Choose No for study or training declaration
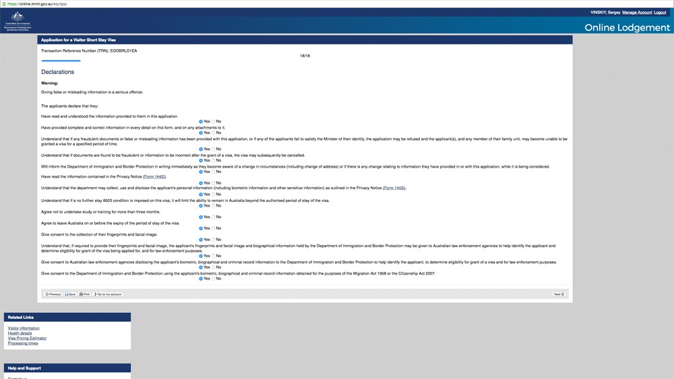The height and width of the screenshot is (379, 674). [x=214, y=217]
